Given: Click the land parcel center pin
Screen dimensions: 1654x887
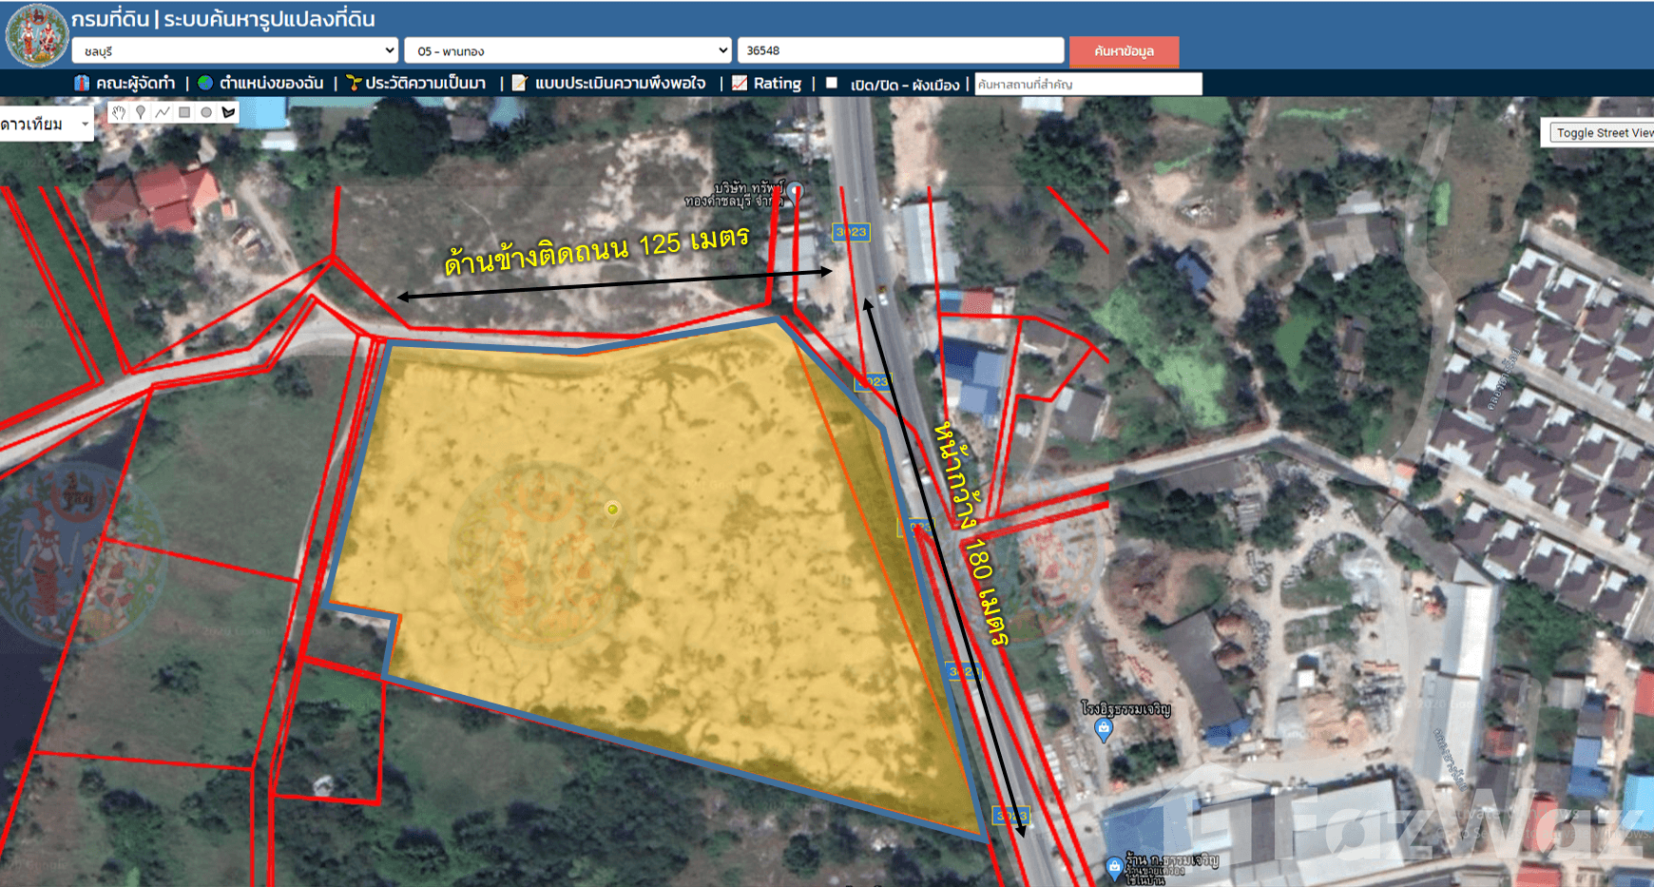Looking at the screenshot, I should pyautogui.click(x=613, y=510).
